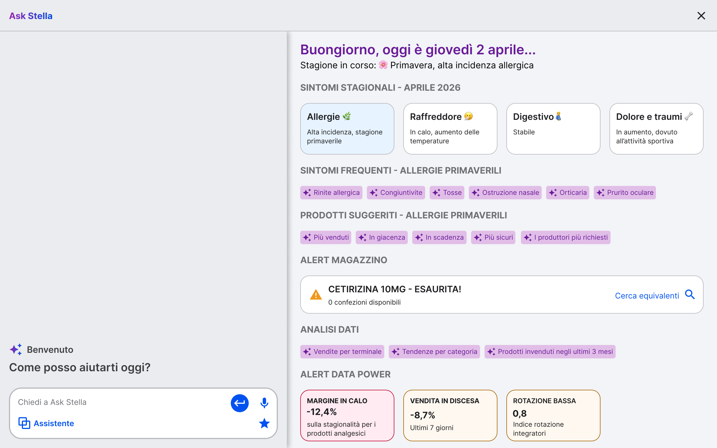
Task: Click the blue star favorites icon
Action: pyautogui.click(x=264, y=423)
